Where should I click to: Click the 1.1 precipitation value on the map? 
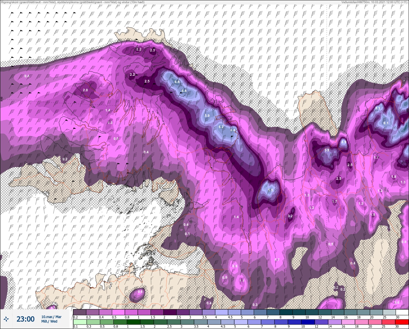(x=242, y=281)
